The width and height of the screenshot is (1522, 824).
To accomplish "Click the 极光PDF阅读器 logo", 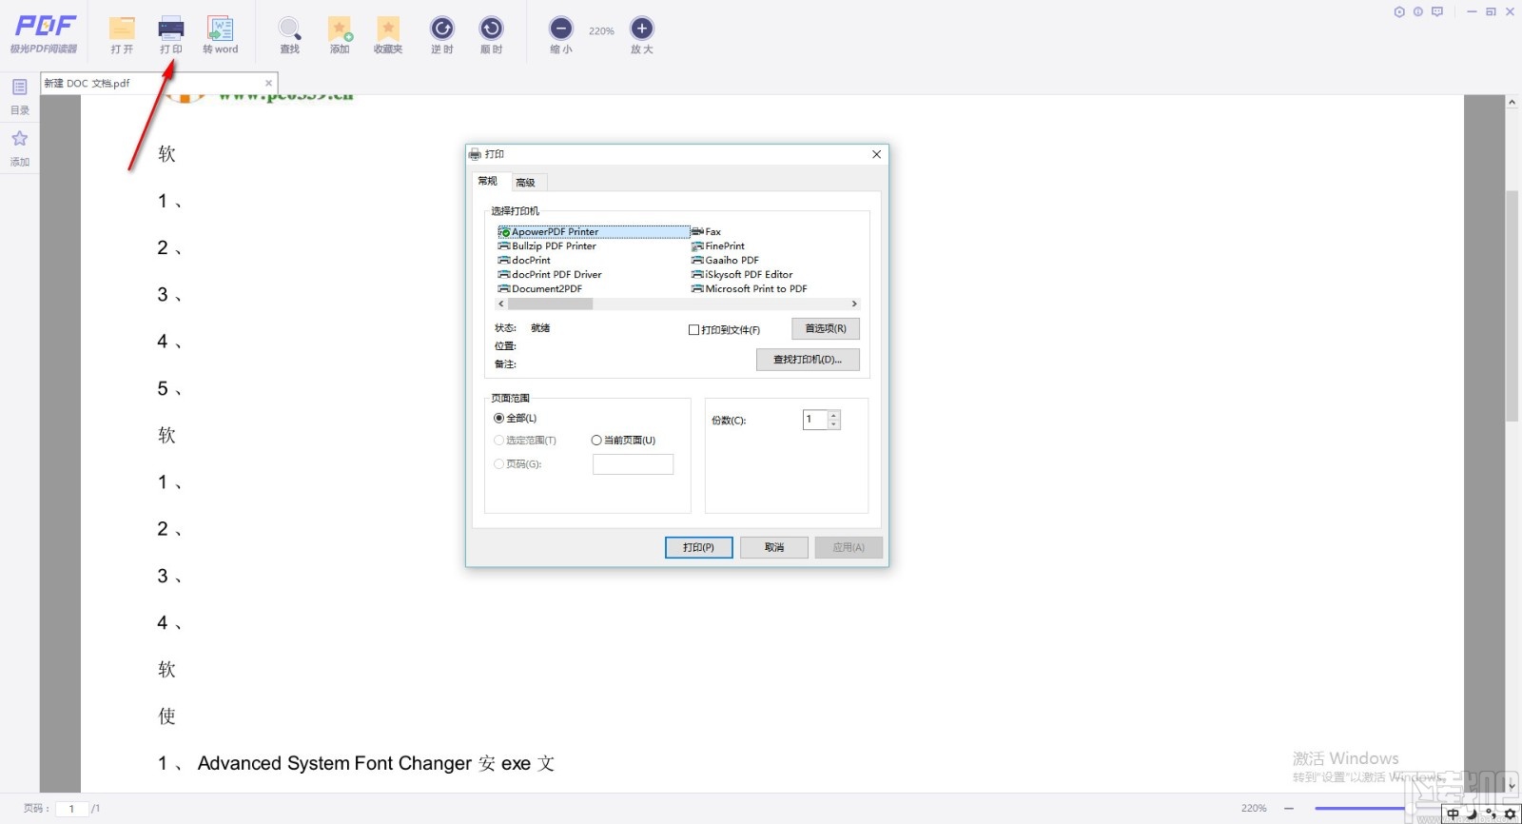I will 44,34.
